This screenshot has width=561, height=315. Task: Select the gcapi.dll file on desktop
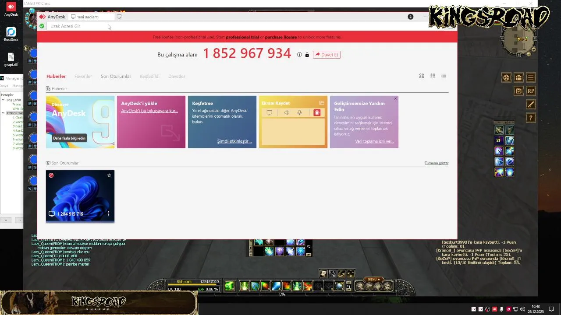[x=11, y=59]
